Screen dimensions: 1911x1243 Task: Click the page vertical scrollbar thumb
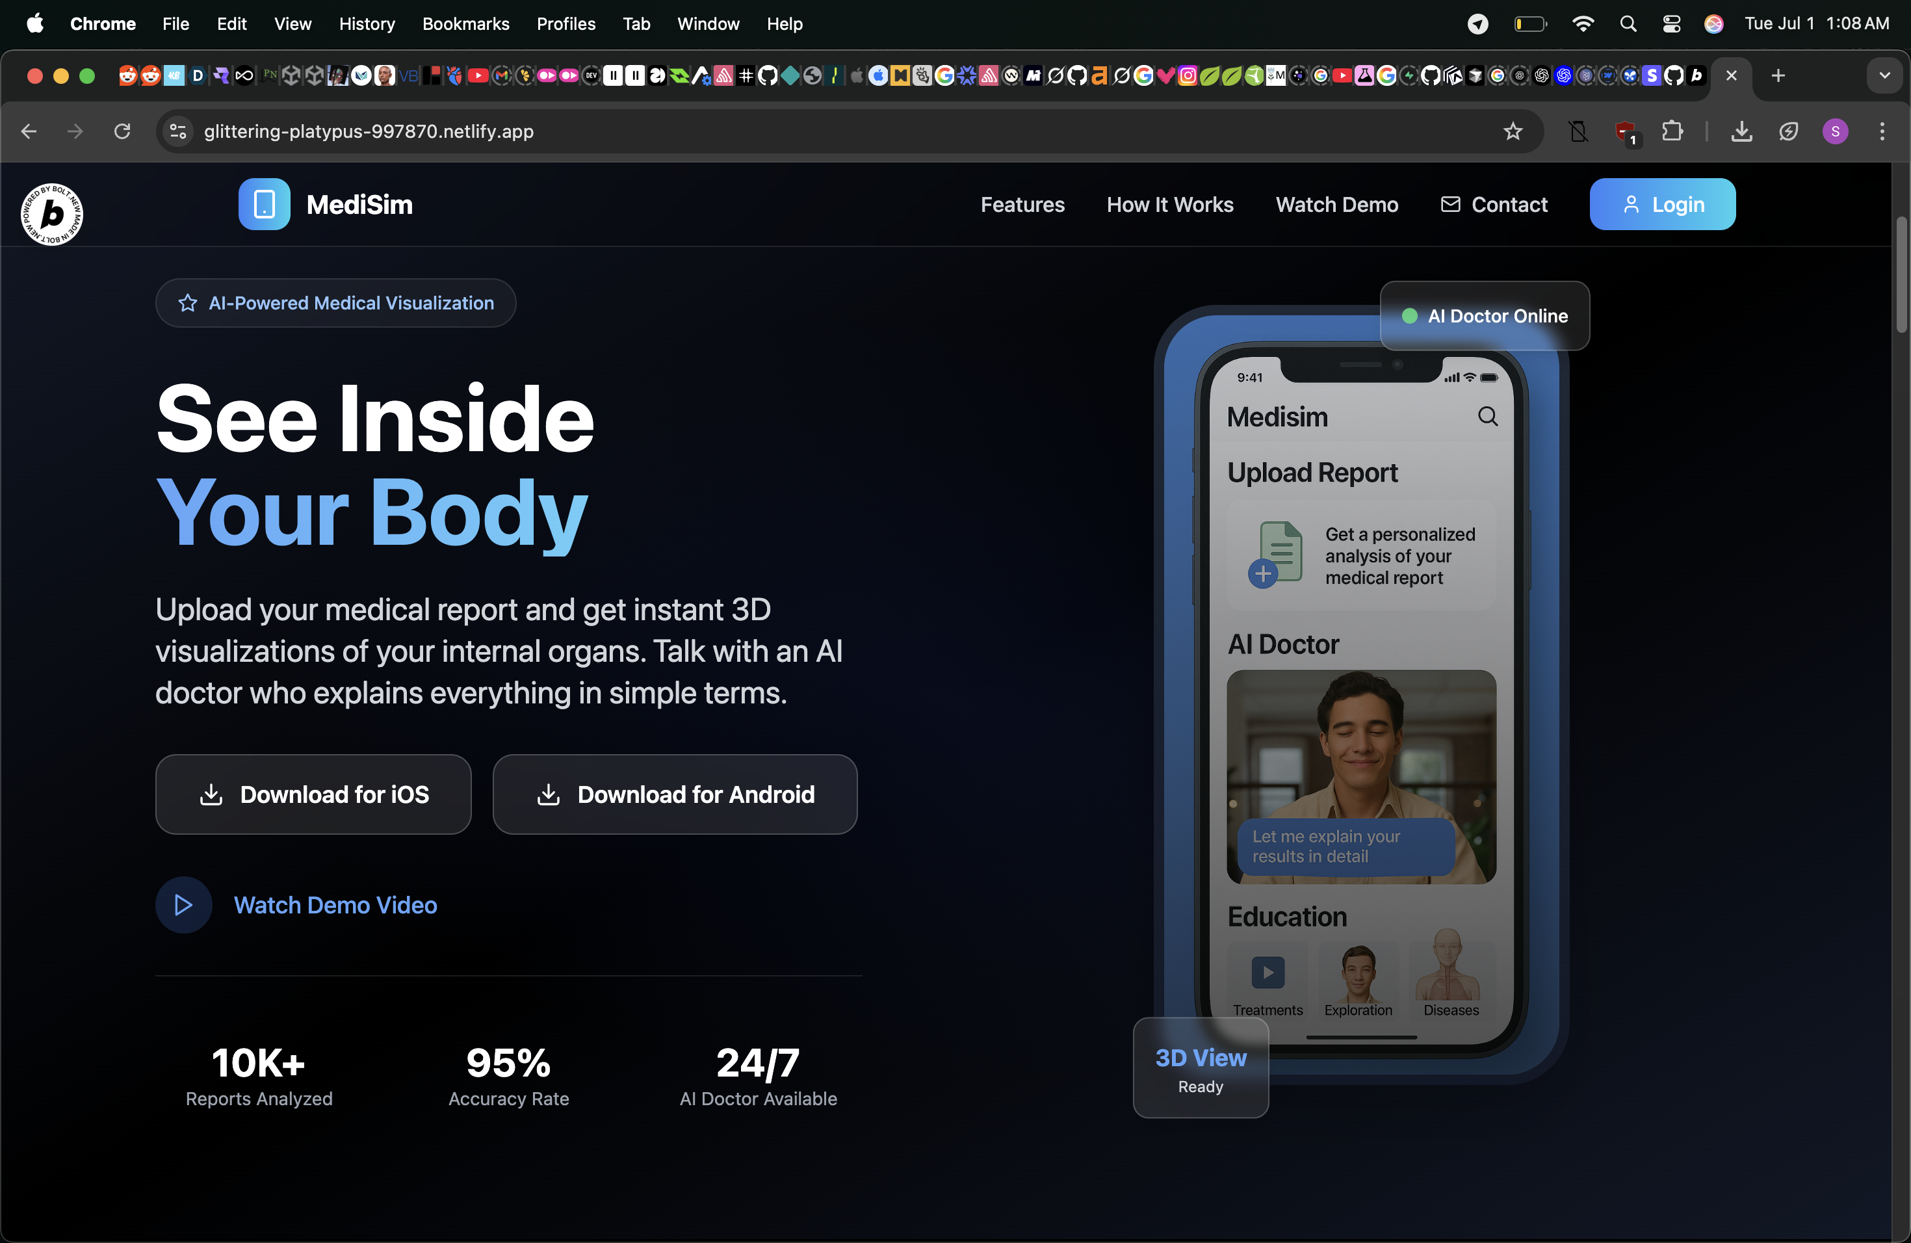coord(1901,273)
